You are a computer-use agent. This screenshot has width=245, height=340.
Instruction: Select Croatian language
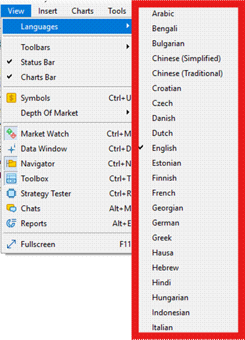[x=166, y=88]
